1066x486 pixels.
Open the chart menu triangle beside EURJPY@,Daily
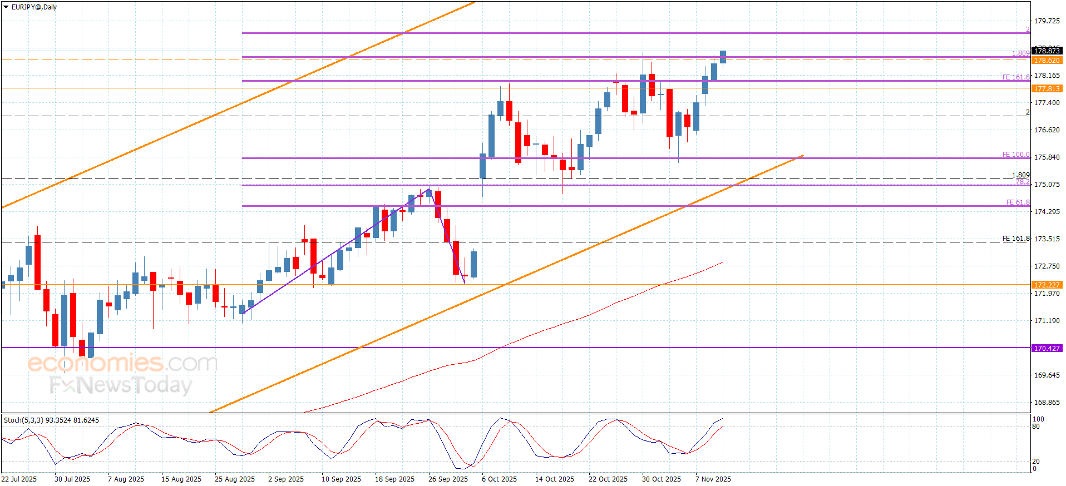click(6, 7)
